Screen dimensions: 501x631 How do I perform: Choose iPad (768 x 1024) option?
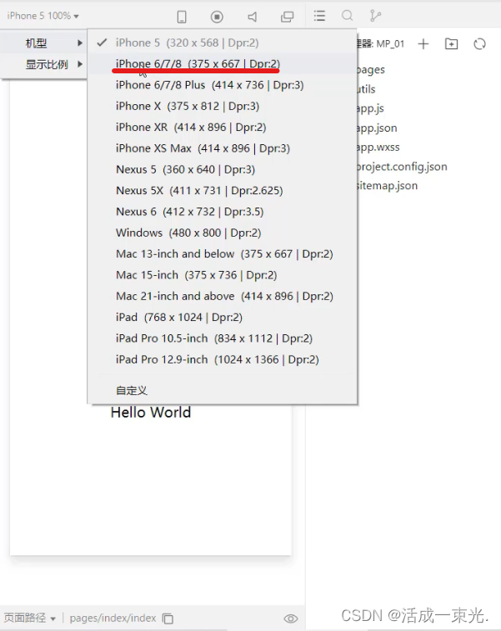pyautogui.click(x=222, y=317)
